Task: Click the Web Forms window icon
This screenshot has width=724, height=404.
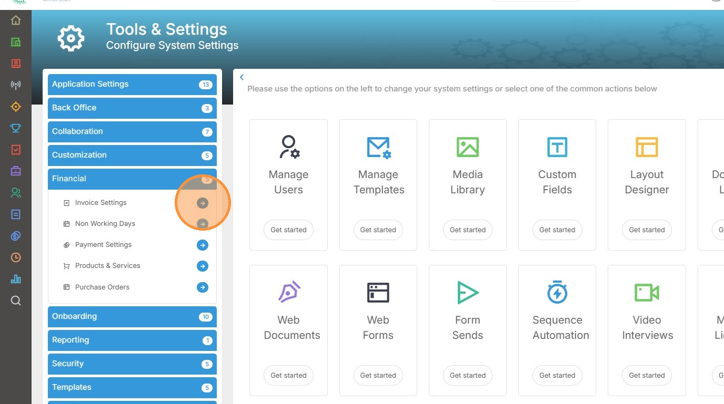Action: coord(378,293)
